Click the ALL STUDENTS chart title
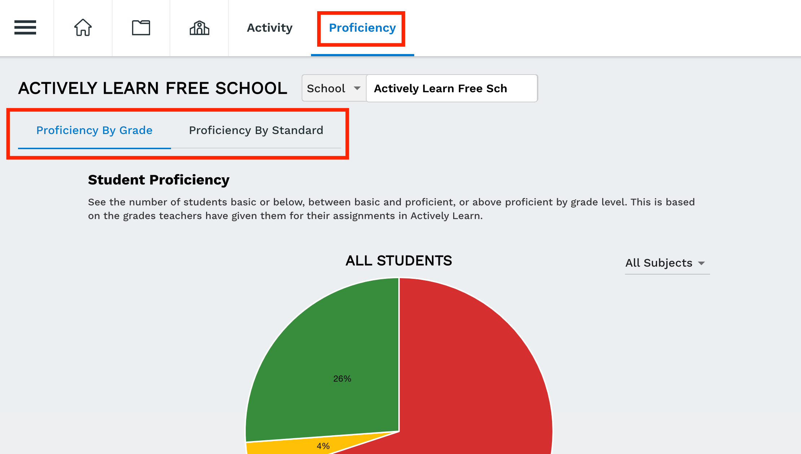This screenshot has height=454, width=801. pyautogui.click(x=399, y=261)
